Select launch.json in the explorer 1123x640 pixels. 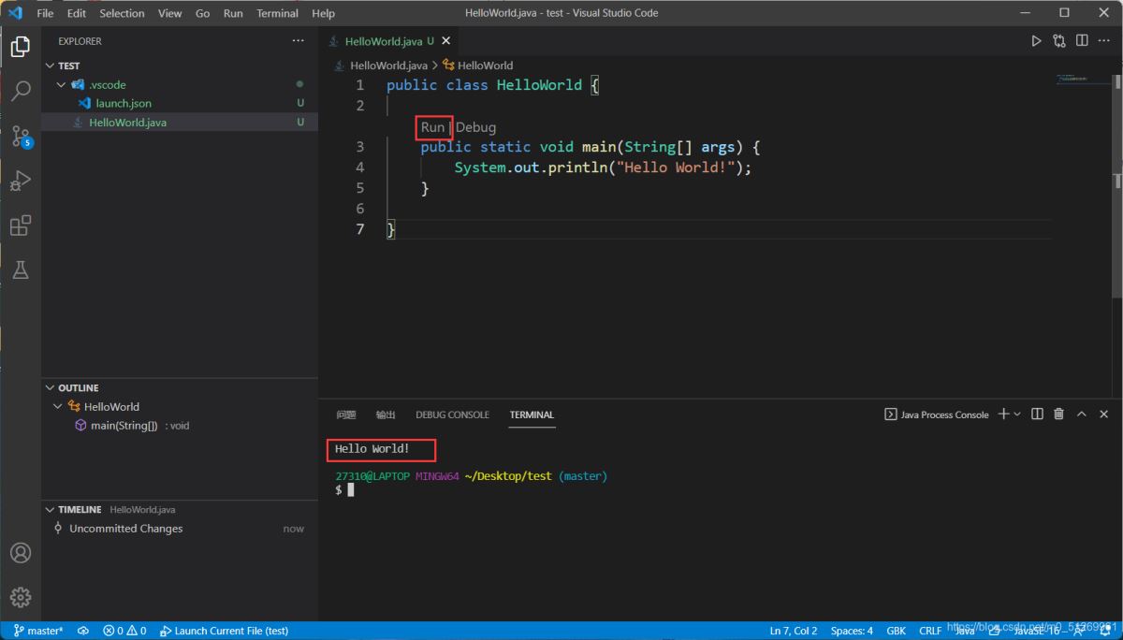click(123, 103)
